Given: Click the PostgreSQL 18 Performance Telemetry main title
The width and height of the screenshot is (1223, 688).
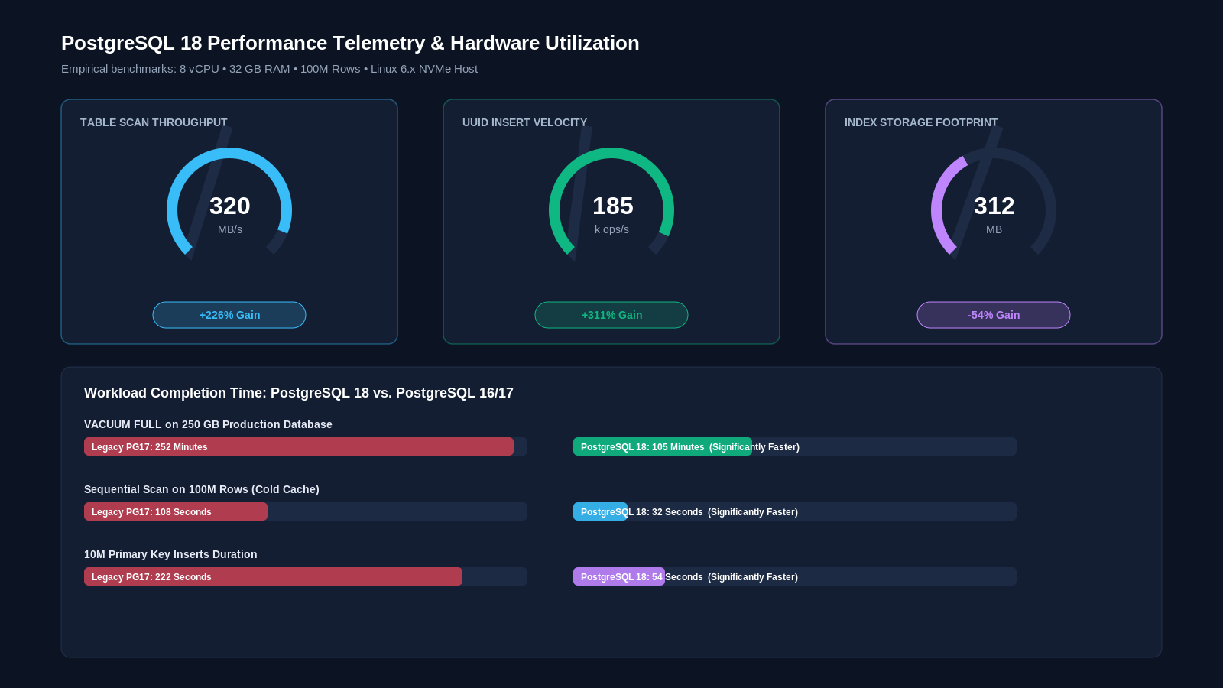Looking at the screenshot, I should pyautogui.click(x=350, y=43).
